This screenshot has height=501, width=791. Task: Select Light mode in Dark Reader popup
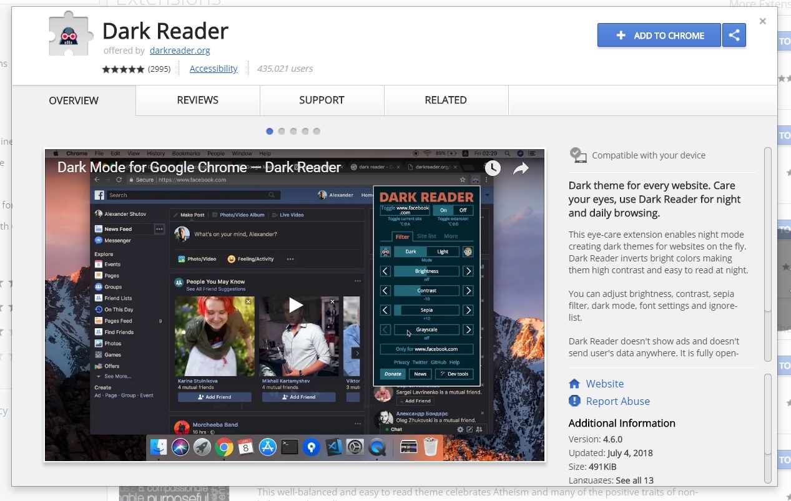tap(443, 251)
